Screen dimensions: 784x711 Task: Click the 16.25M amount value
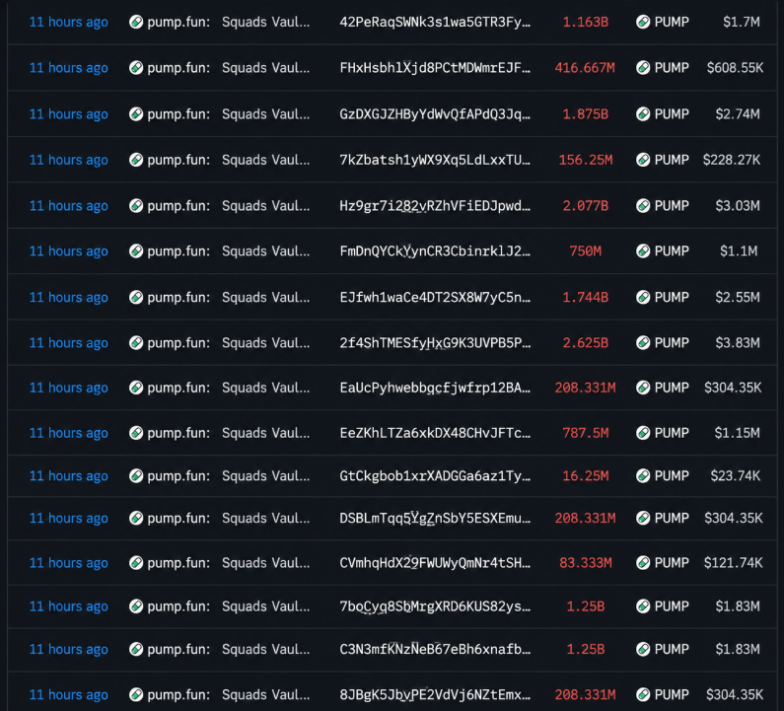tap(586, 476)
